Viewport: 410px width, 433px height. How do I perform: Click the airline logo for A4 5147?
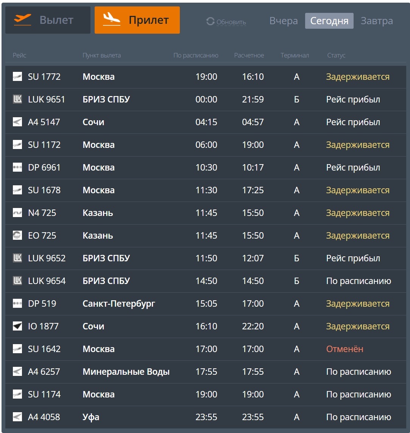[17, 122]
